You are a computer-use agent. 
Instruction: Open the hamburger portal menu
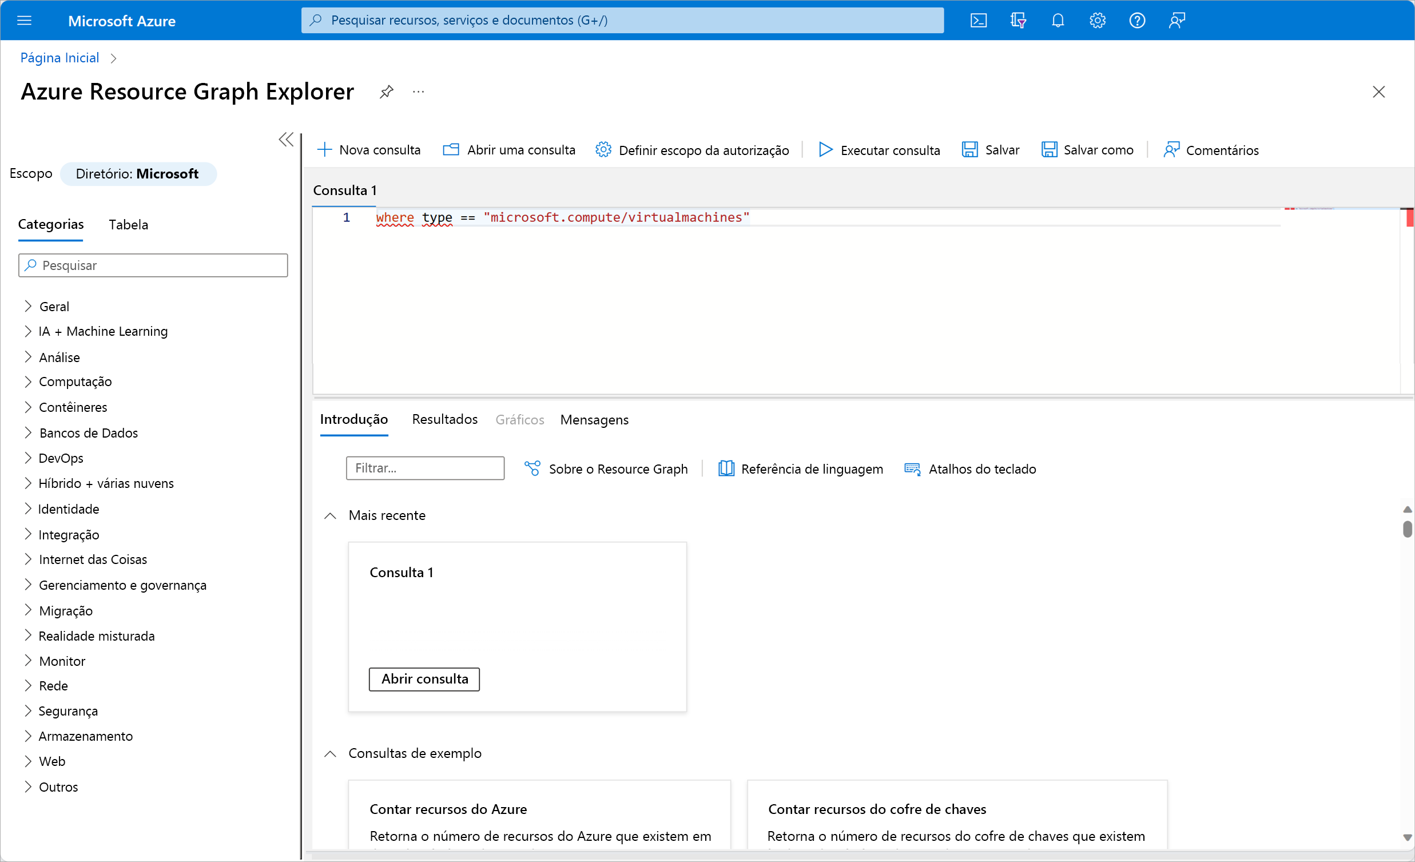(24, 21)
